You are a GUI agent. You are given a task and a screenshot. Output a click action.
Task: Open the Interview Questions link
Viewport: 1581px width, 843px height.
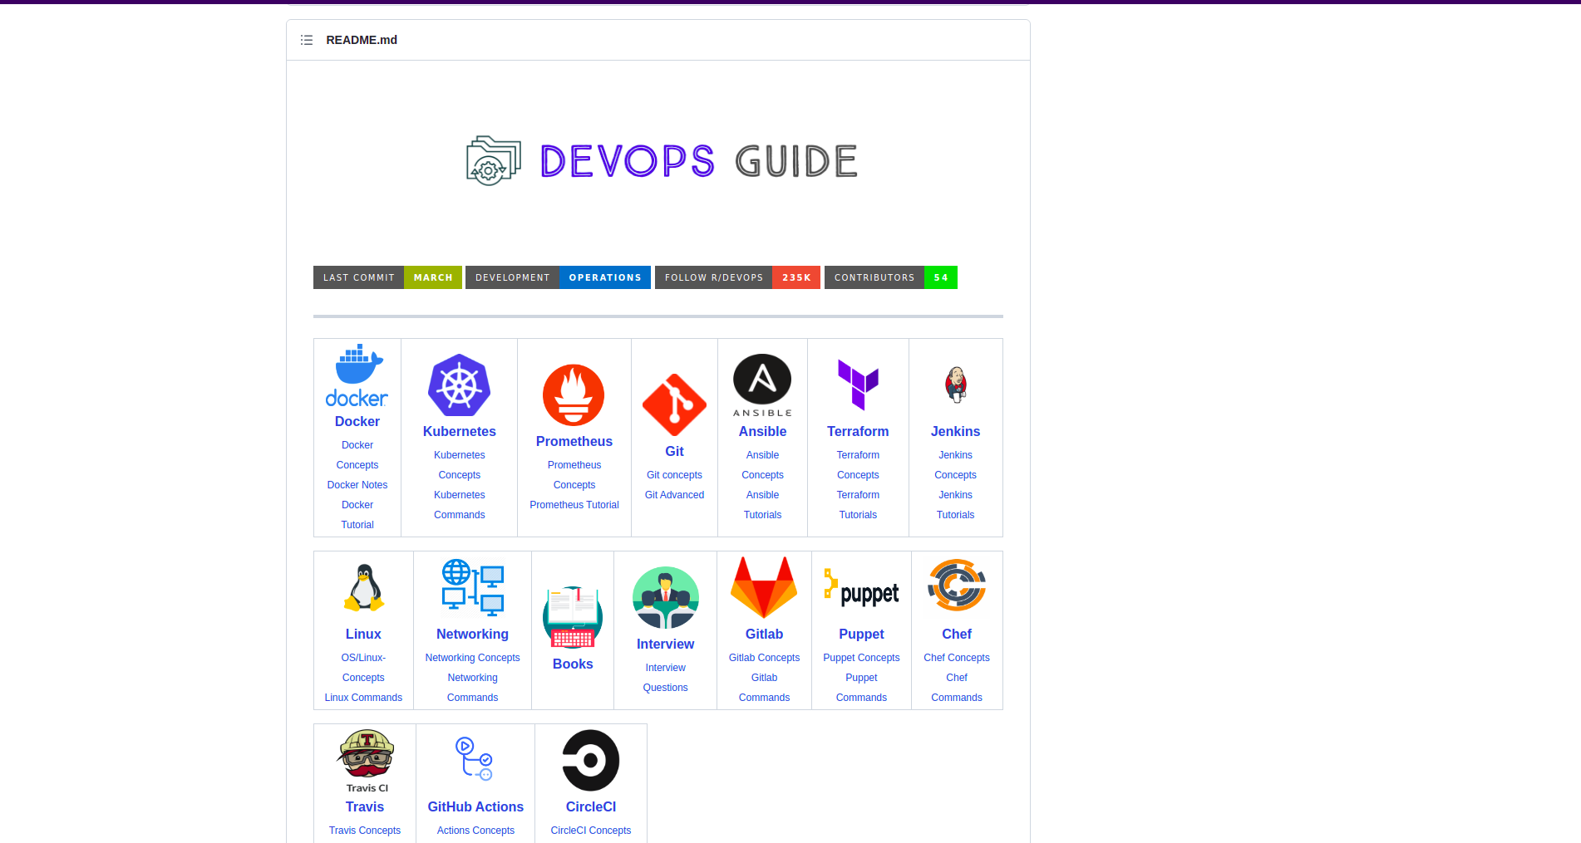click(x=666, y=678)
